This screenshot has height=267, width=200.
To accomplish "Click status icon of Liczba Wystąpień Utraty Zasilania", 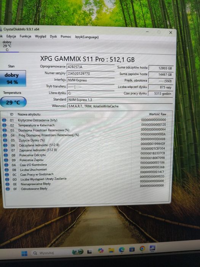I will tap(7, 180).
